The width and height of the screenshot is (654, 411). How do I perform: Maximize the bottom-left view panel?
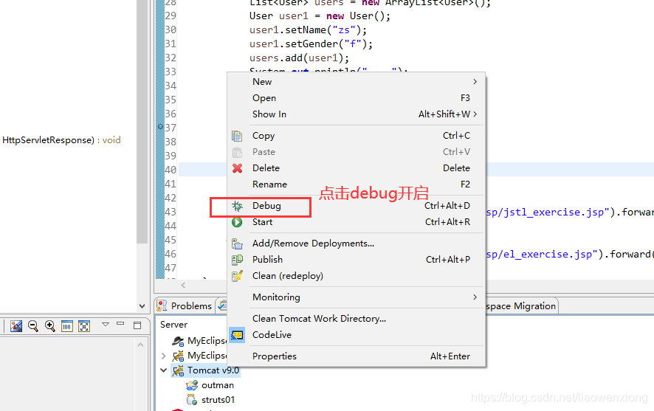pyautogui.click(x=137, y=325)
